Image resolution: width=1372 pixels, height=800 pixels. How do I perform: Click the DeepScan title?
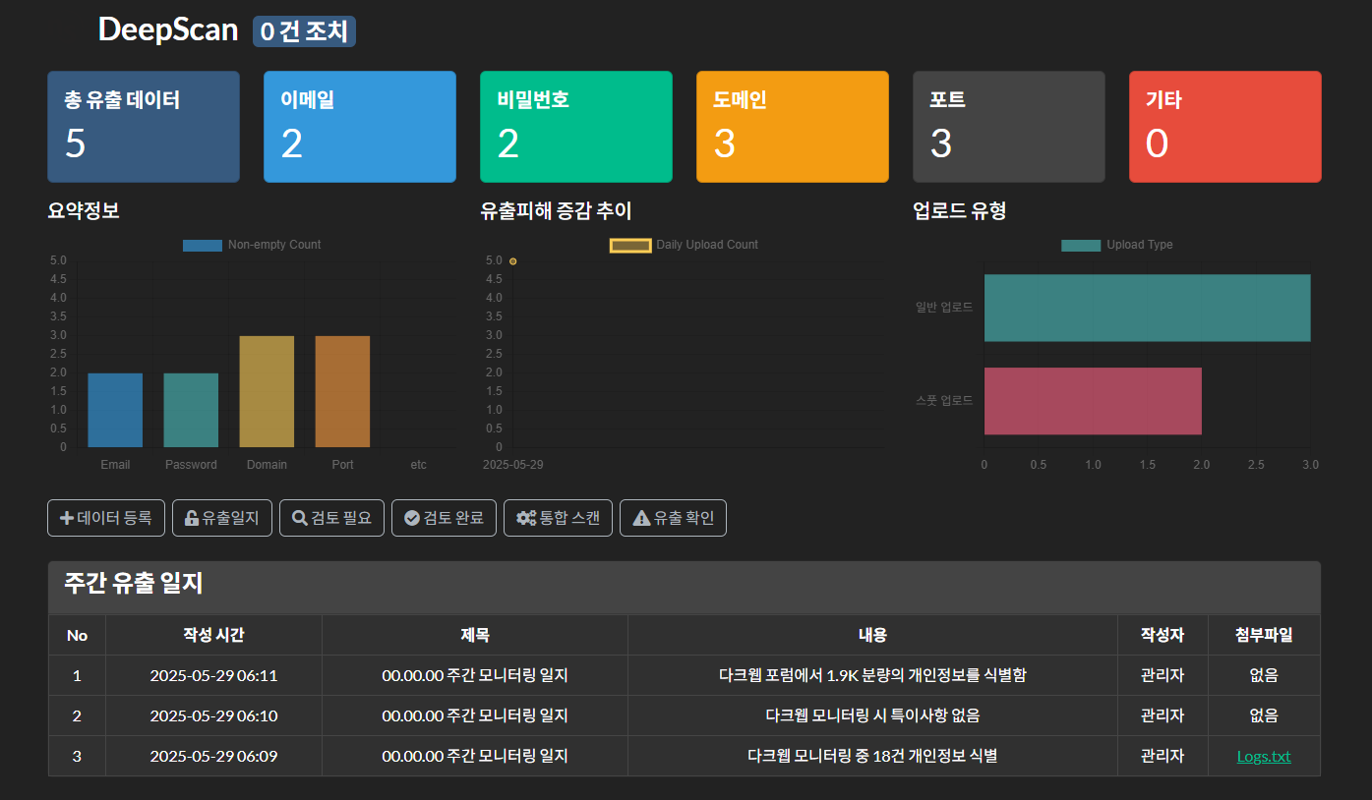coord(168,29)
